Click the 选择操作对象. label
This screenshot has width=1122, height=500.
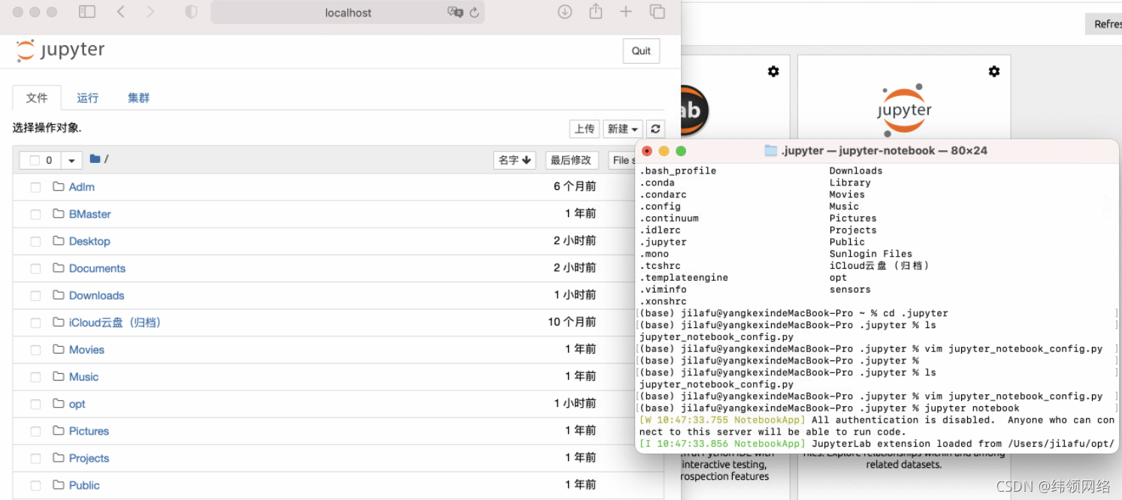pos(47,128)
